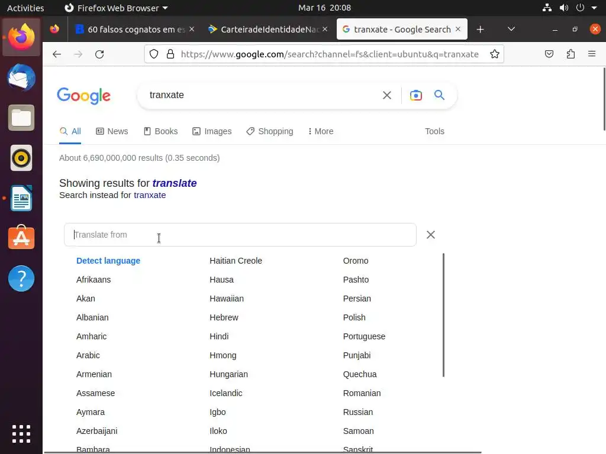Click the site security padlock icon

[x=170, y=54]
